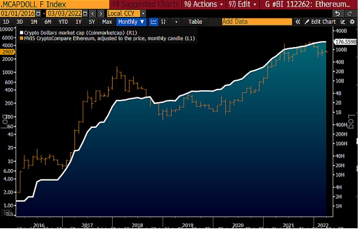The image size is (360, 230).
Task: Switch to Table view
Action: (x=195, y=22)
